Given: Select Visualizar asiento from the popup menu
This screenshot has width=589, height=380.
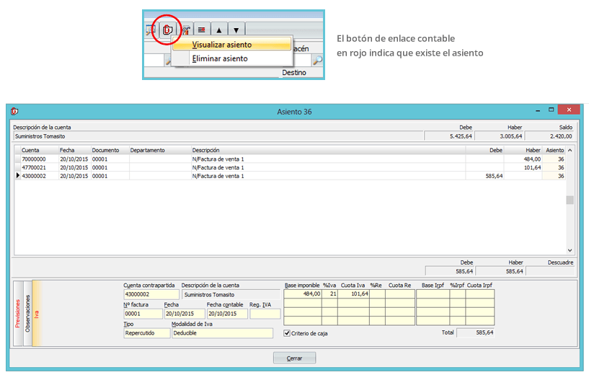Looking at the screenshot, I should [221, 45].
